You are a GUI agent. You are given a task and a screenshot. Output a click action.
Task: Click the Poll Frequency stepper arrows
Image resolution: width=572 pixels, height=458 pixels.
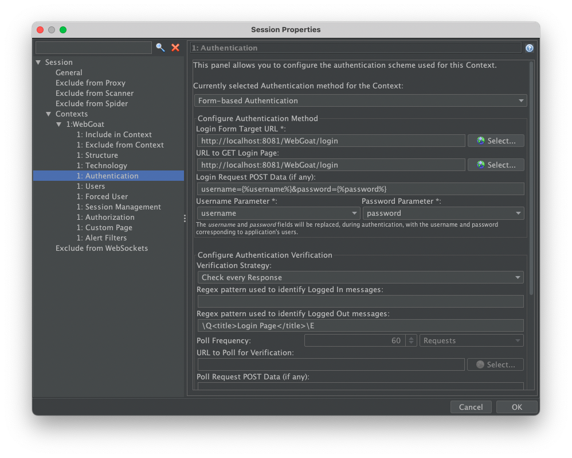point(410,340)
